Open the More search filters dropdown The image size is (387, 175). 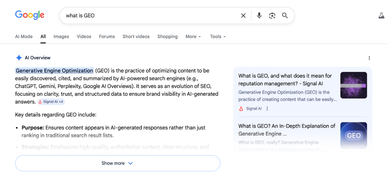(193, 37)
